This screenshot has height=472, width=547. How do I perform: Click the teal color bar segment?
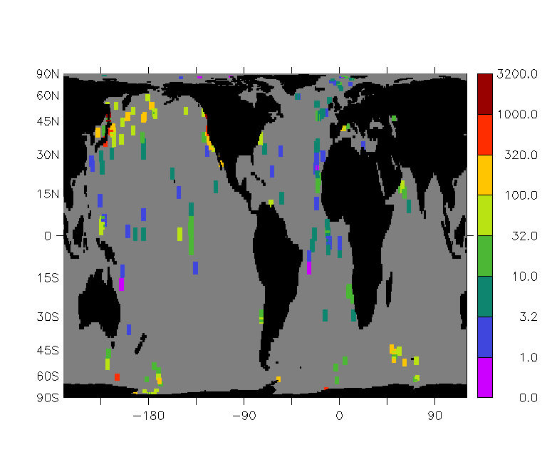coord(484,296)
